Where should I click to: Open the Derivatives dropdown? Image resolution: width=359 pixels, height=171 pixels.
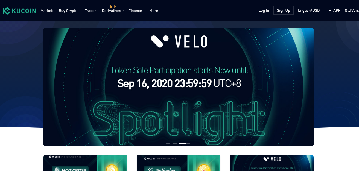click(x=113, y=11)
